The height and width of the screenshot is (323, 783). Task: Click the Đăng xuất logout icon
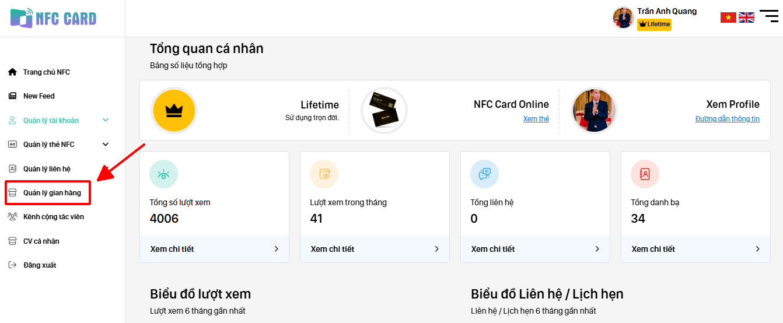[x=12, y=265]
